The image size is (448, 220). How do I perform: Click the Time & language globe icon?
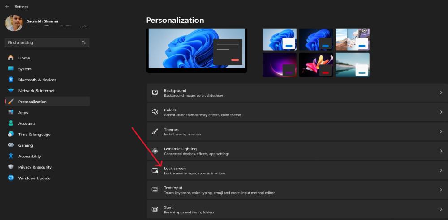[x=11, y=134]
